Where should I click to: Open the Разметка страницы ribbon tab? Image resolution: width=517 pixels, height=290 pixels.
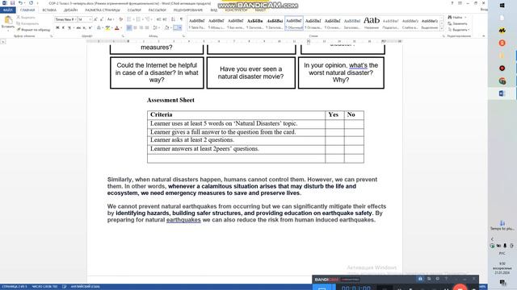[x=103, y=10]
